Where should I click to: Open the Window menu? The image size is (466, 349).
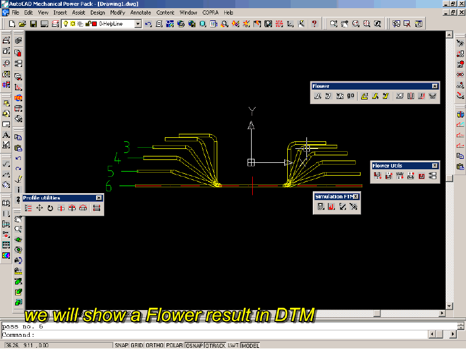tap(188, 12)
